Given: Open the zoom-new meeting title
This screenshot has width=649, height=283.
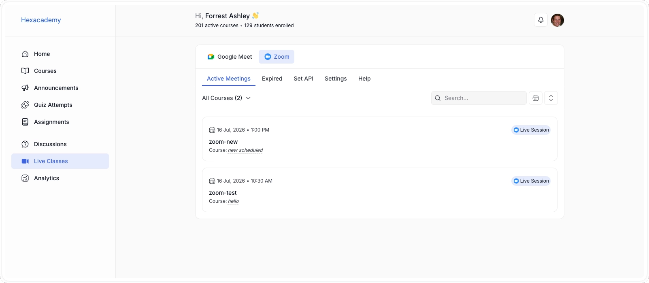Looking at the screenshot, I should (x=223, y=142).
